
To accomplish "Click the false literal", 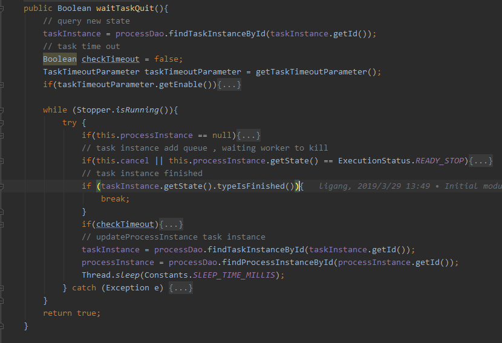I will (x=166, y=59).
